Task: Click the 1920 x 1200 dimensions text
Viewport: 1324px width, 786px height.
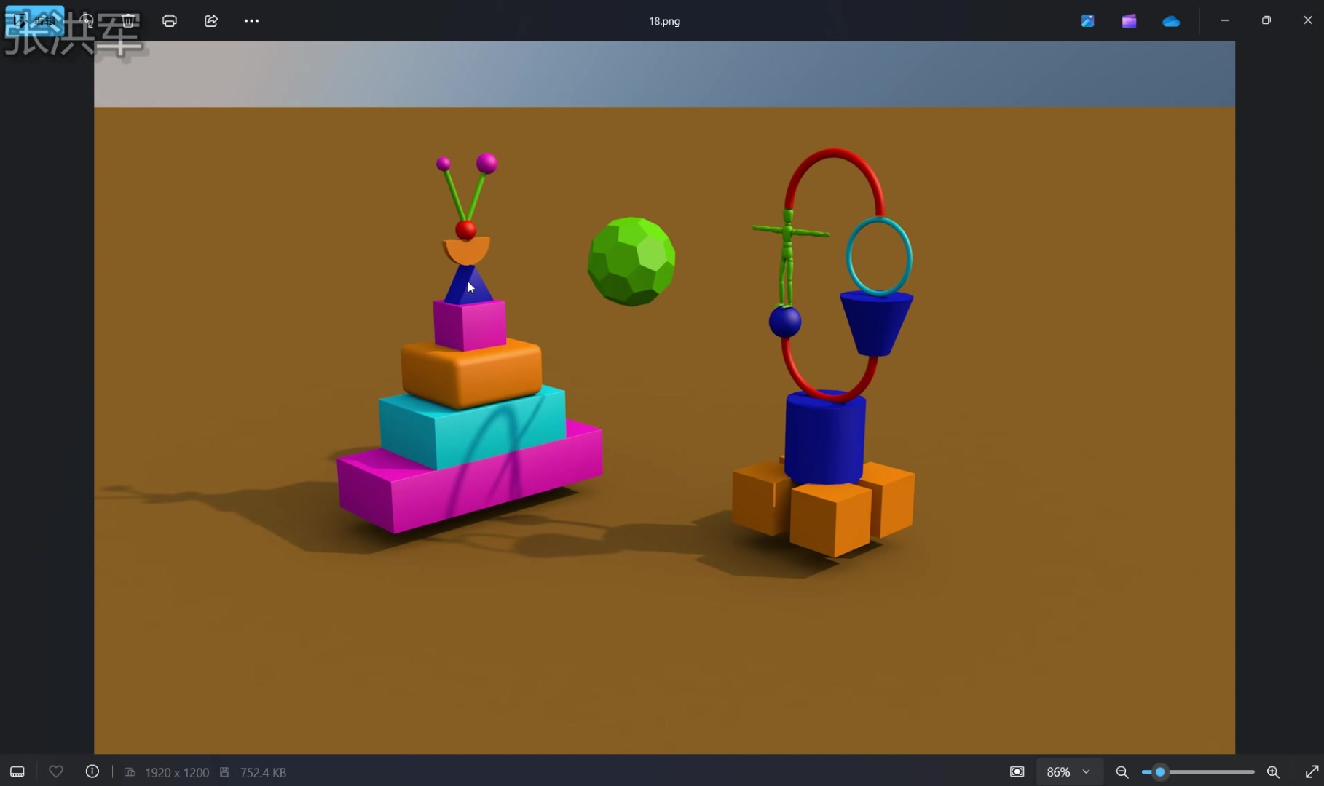Action: (x=177, y=772)
